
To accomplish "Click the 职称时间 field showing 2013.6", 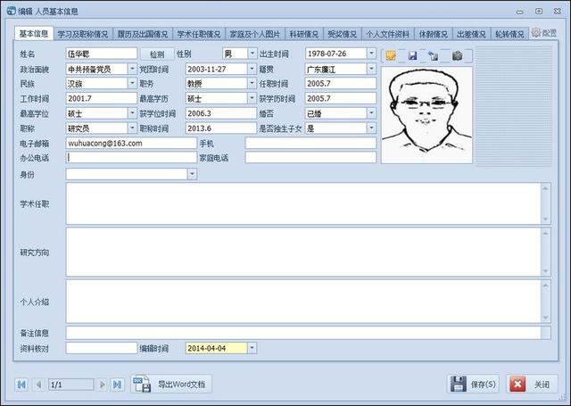I will [x=221, y=128].
